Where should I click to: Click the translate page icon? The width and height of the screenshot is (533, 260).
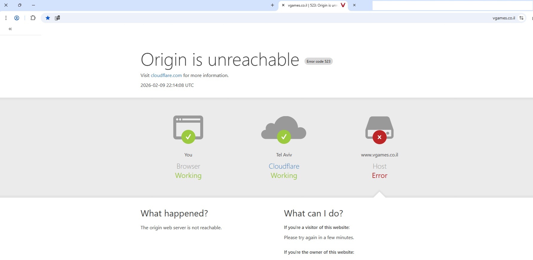tap(57, 18)
